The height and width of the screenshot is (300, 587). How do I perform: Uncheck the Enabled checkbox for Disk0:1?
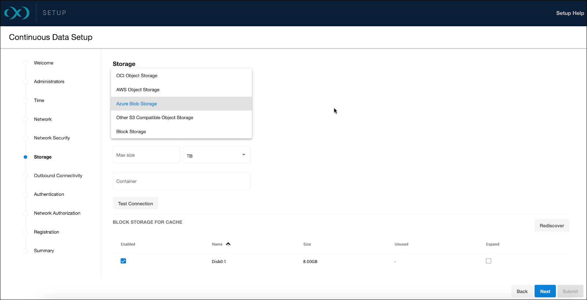123,261
